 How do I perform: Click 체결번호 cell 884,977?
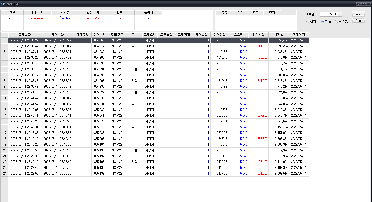[x=99, y=46]
